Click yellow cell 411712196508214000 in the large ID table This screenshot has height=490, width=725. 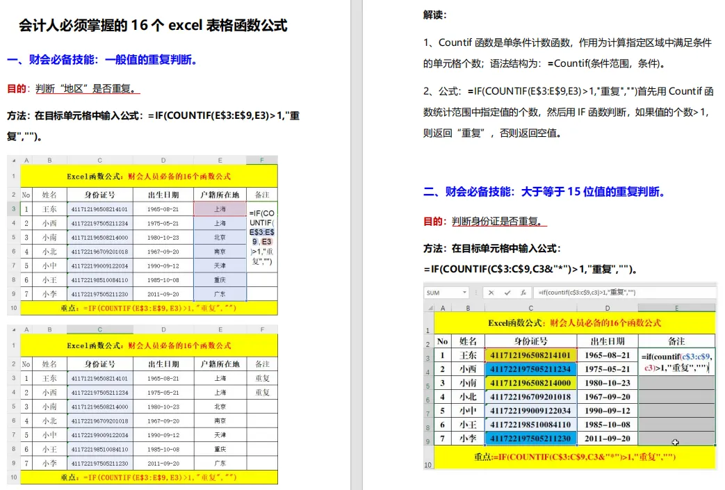pyautogui.click(x=530, y=383)
